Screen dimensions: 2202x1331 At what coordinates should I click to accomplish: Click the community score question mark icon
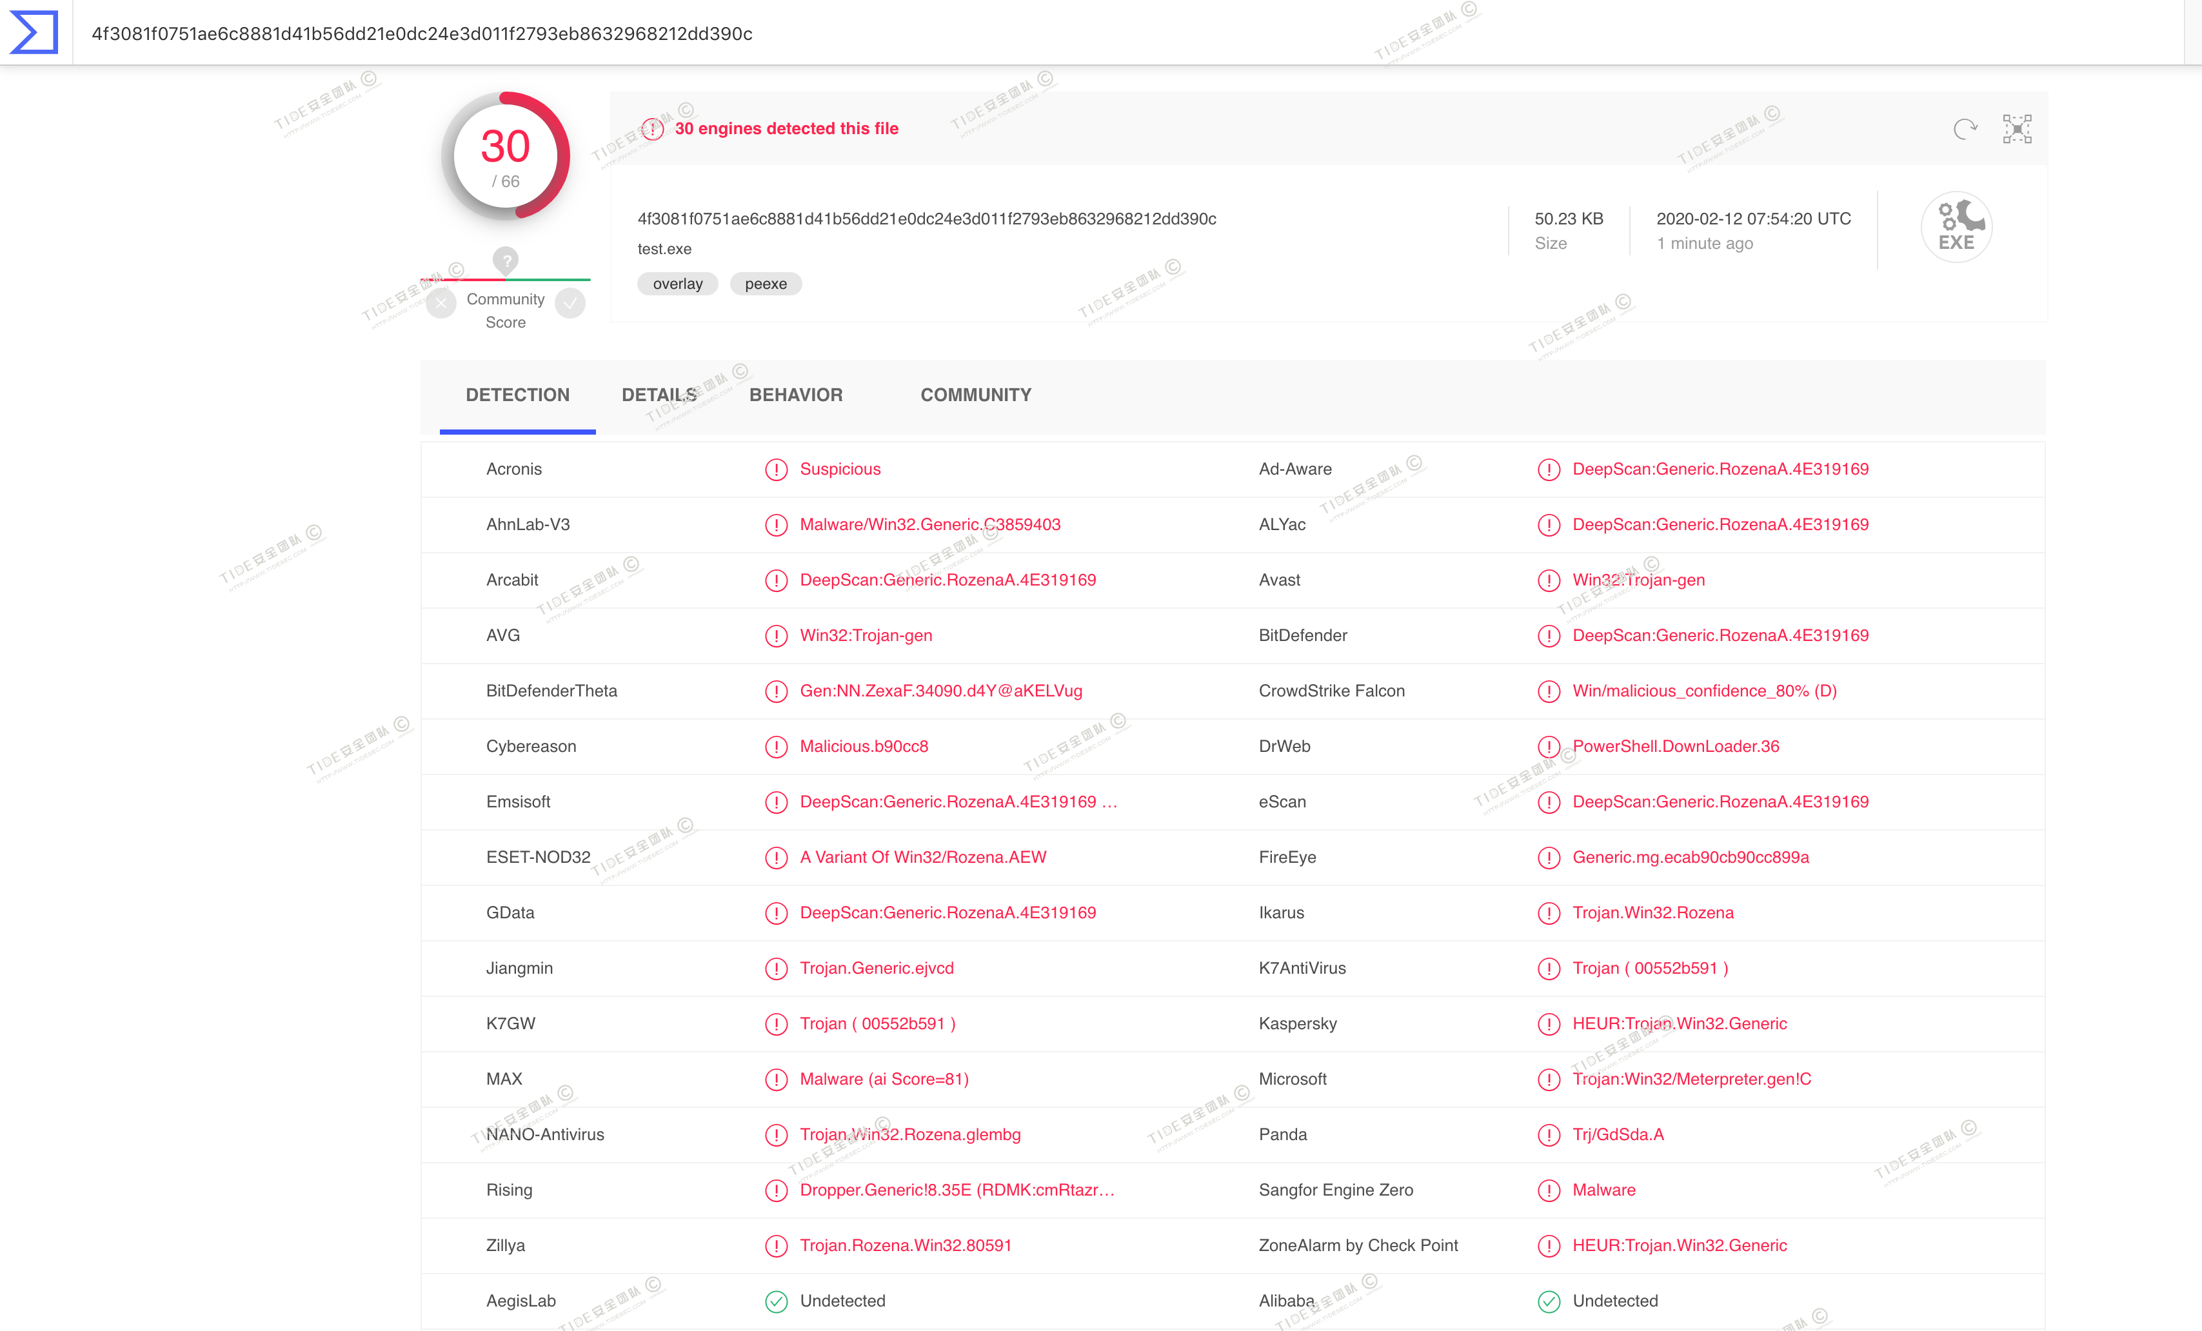505,260
